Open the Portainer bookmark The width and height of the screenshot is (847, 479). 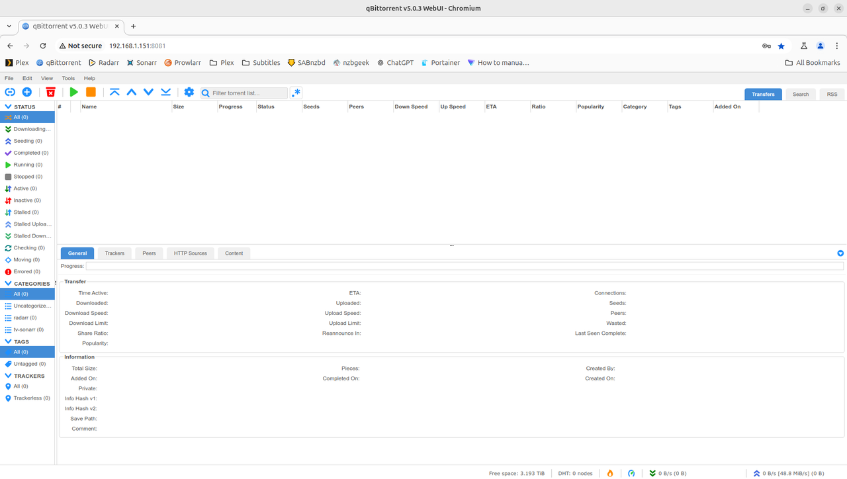click(x=440, y=63)
